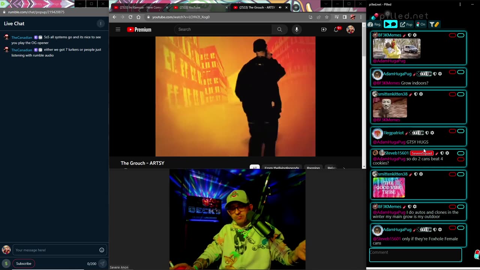Click the Rumble rant dollar icon

pyautogui.click(x=6, y=264)
